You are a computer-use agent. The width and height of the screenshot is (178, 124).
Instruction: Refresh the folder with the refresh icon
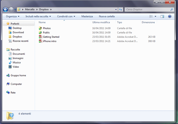[x=120, y=10]
